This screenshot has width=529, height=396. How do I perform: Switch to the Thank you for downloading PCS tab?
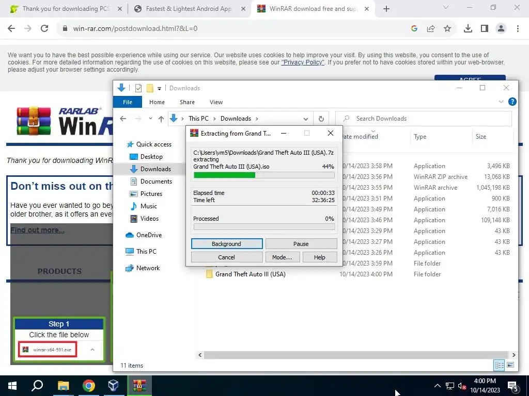click(x=66, y=9)
